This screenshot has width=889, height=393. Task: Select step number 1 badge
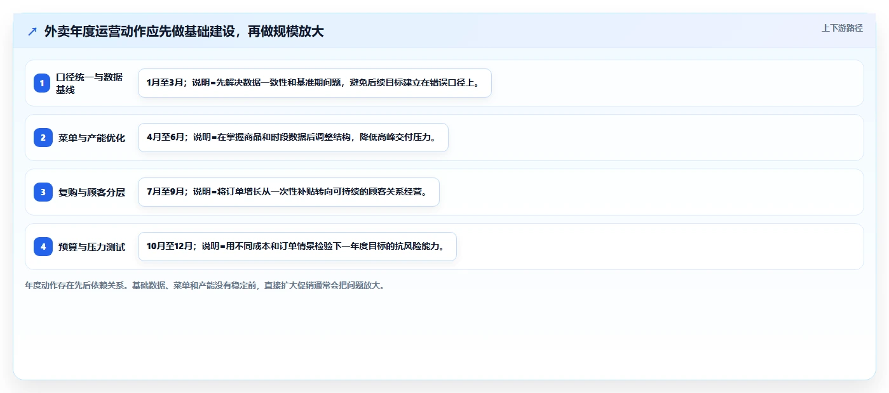tap(42, 83)
